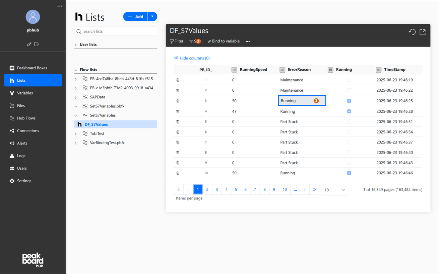Enable Running for row with PB_ID_ 5
This screenshot has height=274, width=439.
[x=349, y=121]
